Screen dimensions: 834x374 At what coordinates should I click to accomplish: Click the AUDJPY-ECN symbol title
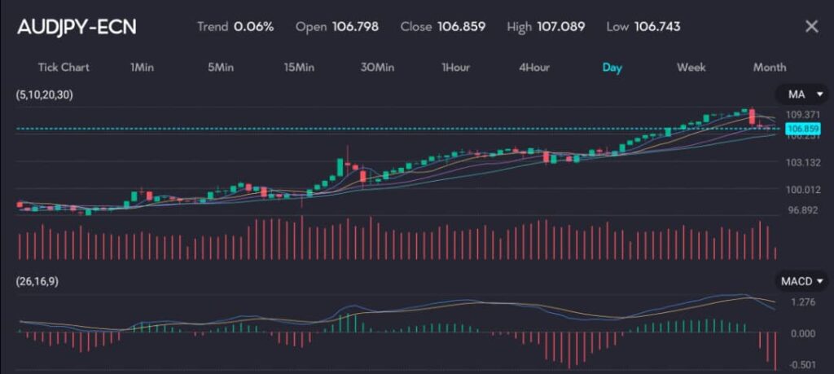click(x=77, y=27)
